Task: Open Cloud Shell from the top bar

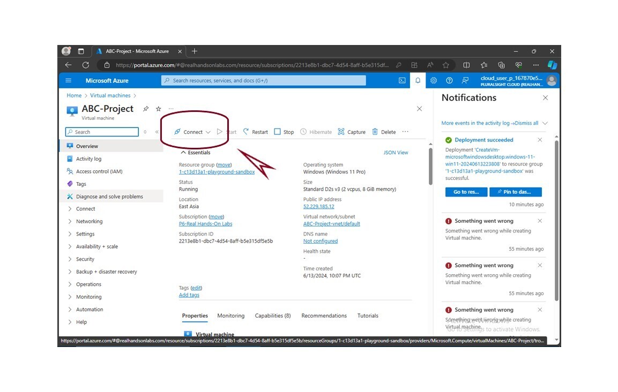Action: click(x=402, y=80)
